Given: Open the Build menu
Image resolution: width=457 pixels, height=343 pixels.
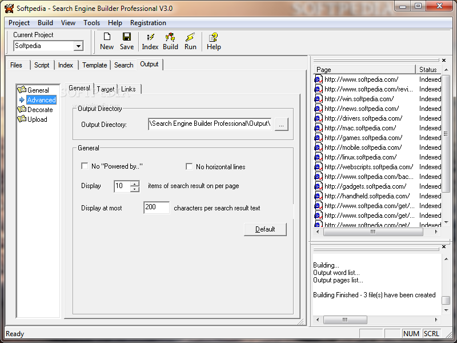Looking at the screenshot, I should pyautogui.click(x=45, y=23).
